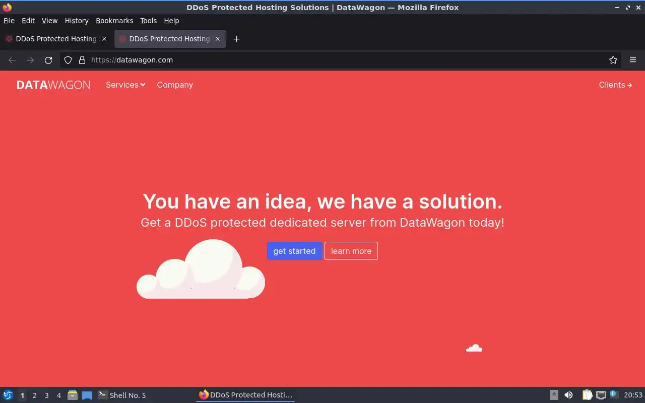This screenshot has width=645, height=403.
Task: Open the File menu
Action: click(x=9, y=21)
